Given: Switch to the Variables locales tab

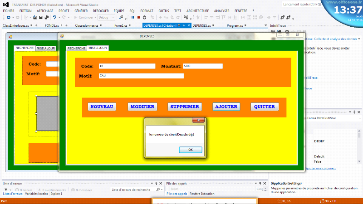Looking at the screenshot, I should [37, 194].
